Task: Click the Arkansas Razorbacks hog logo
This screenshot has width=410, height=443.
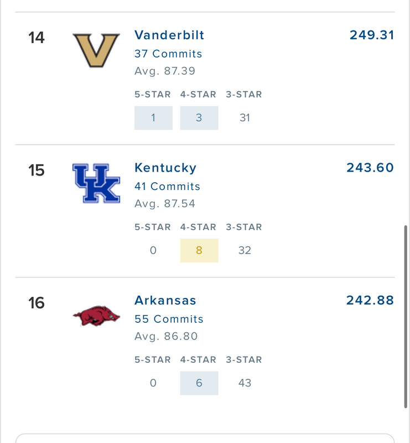Action: (x=96, y=316)
